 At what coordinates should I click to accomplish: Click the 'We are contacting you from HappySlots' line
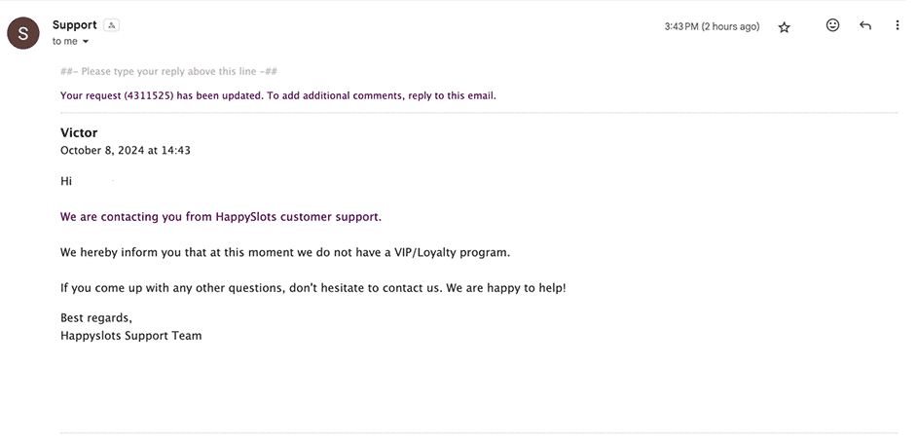pyautogui.click(x=220, y=216)
